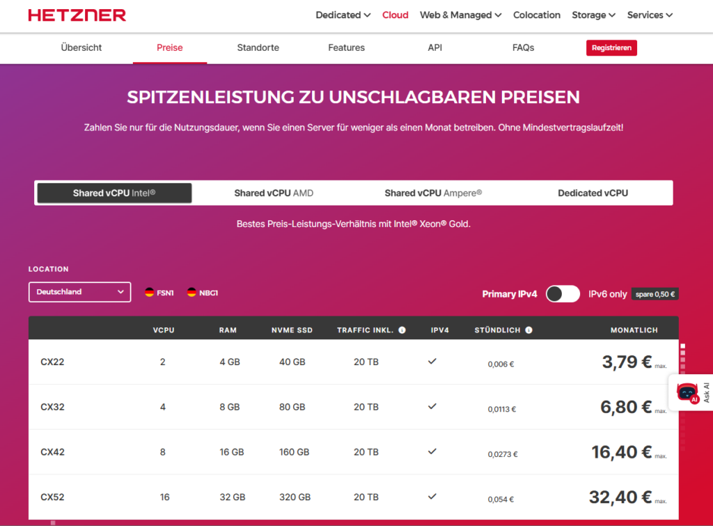Open the Standorte tab
This screenshot has height=526, width=713.
pyautogui.click(x=258, y=48)
